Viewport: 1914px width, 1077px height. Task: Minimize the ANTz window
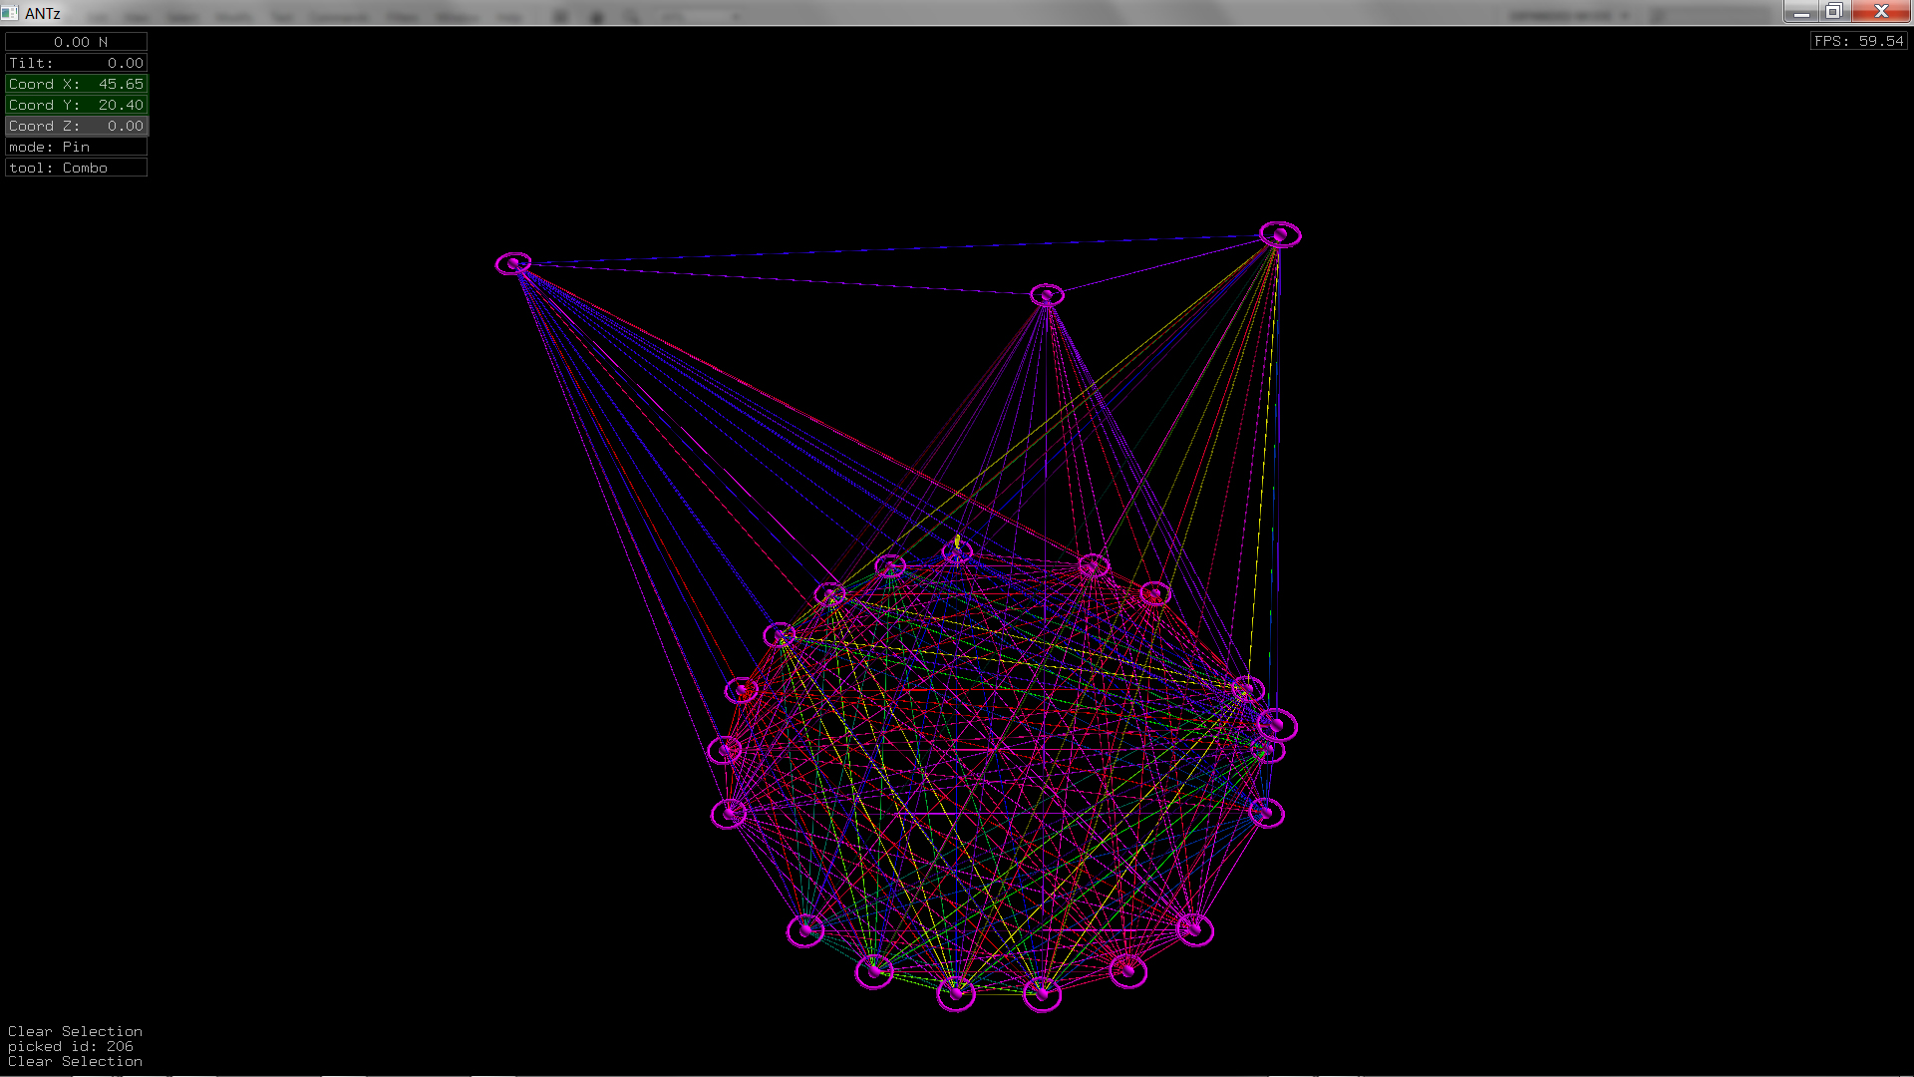pos(1801,11)
